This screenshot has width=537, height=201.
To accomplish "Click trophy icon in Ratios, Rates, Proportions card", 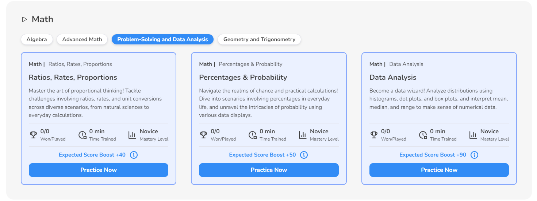I will click(33, 135).
